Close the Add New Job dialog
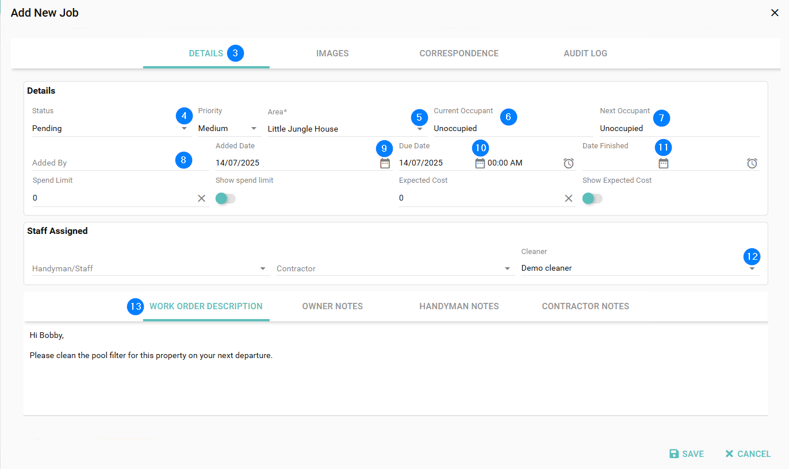789x469 pixels. [x=775, y=13]
